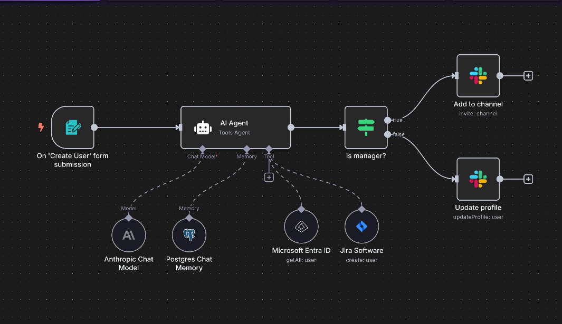
Task: Open the Jira Software node icon
Action: [361, 226]
